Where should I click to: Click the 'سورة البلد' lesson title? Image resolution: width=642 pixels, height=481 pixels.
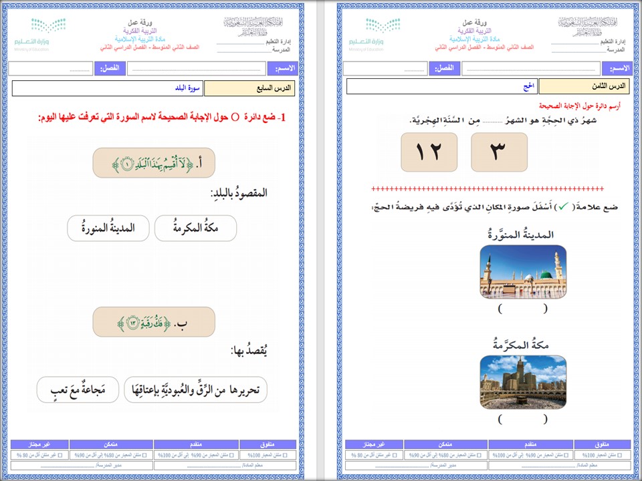[187, 88]
